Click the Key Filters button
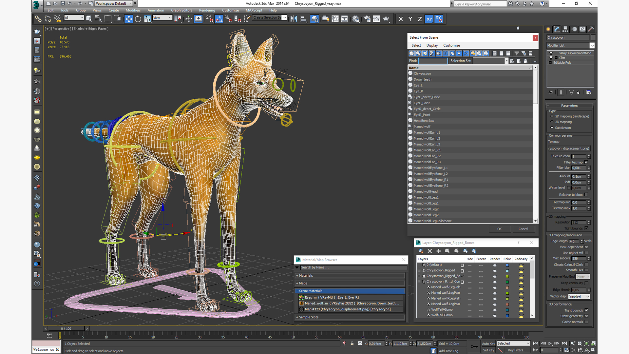The width and height of the screenshot is (629, 354). coord(517,350)
